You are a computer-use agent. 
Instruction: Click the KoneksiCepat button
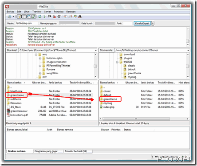click(x=142, y=24)
